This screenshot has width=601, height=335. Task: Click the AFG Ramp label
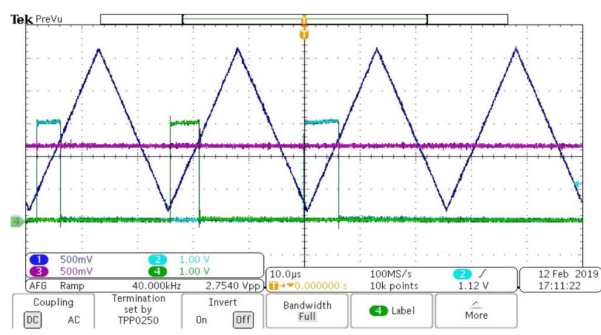tap(57, 286)
